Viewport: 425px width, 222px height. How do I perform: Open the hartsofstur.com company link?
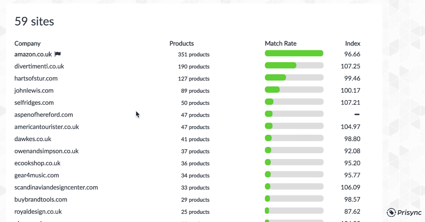(36, 79)
